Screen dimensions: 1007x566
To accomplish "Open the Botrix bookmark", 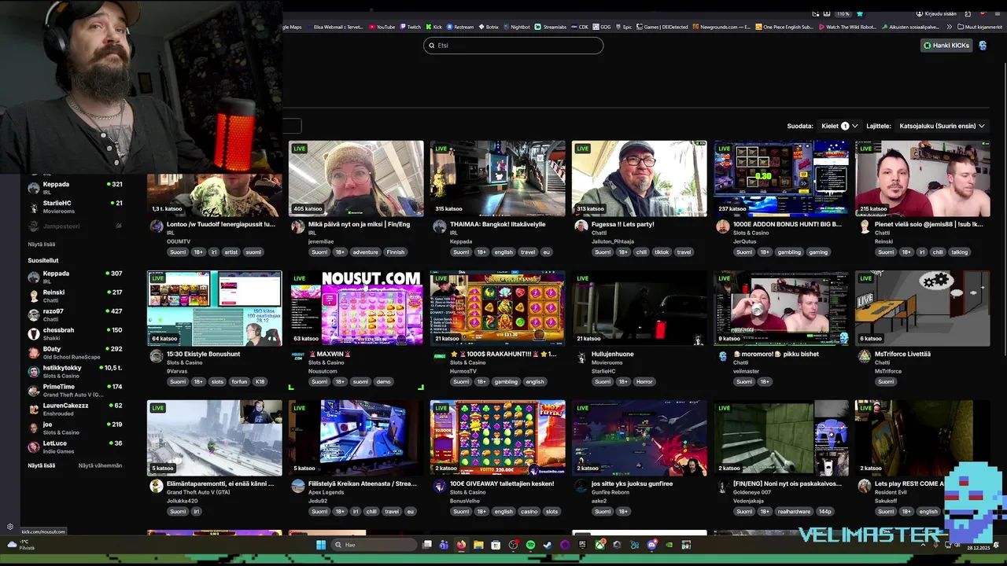I will (x=489, y=27).
